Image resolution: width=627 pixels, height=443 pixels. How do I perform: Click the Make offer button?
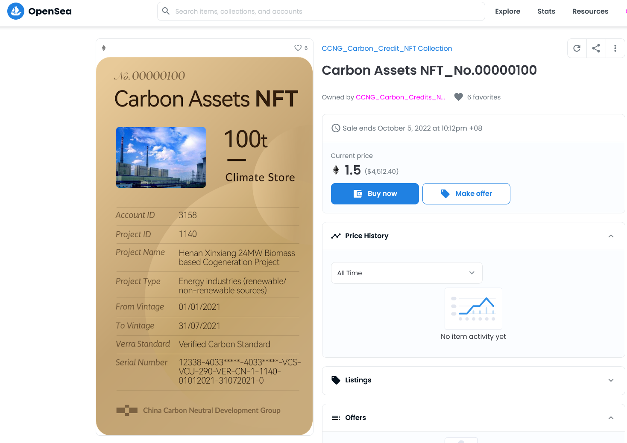(x=466, y=194)
